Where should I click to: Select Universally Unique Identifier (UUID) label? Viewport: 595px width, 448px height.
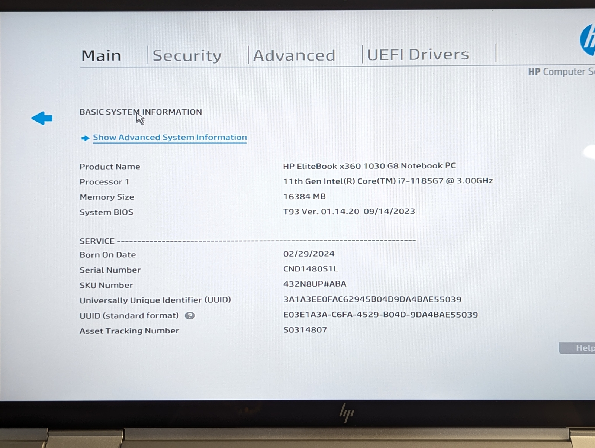tap(155, 300)
